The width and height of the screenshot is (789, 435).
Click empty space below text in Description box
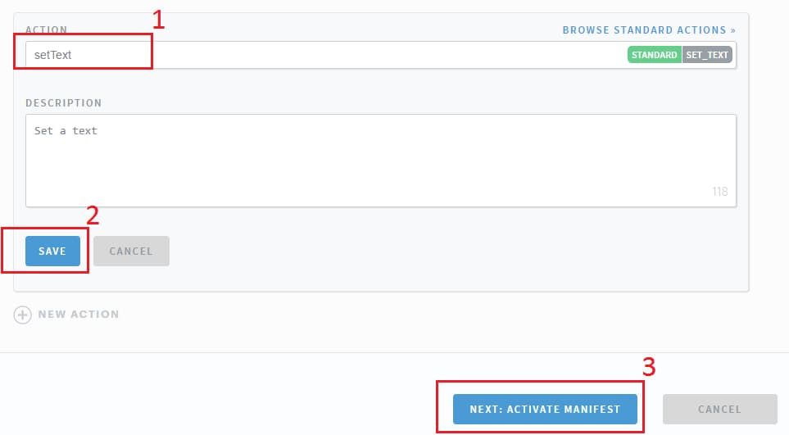[x=369, y=172]
